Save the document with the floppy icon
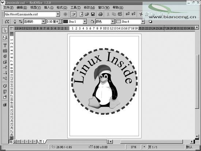Screen dimensions: 201x151 93,14
